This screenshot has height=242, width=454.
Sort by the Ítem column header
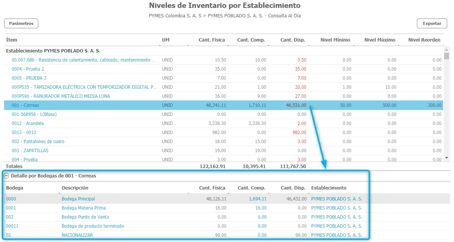point(12,40)
